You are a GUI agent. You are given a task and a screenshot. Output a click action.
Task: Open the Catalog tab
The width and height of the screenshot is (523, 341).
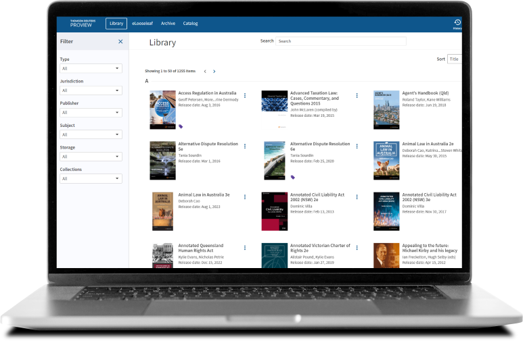[190, 23]
